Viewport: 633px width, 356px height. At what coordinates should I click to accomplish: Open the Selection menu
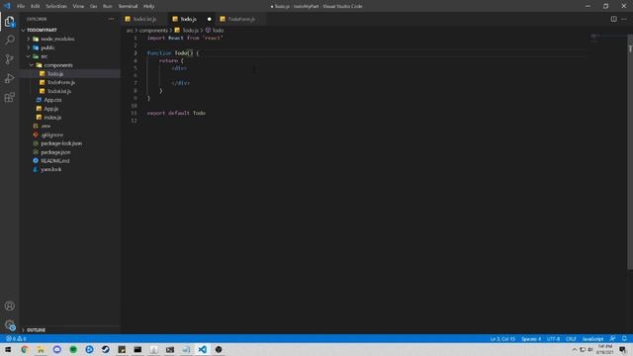(56, 6)
